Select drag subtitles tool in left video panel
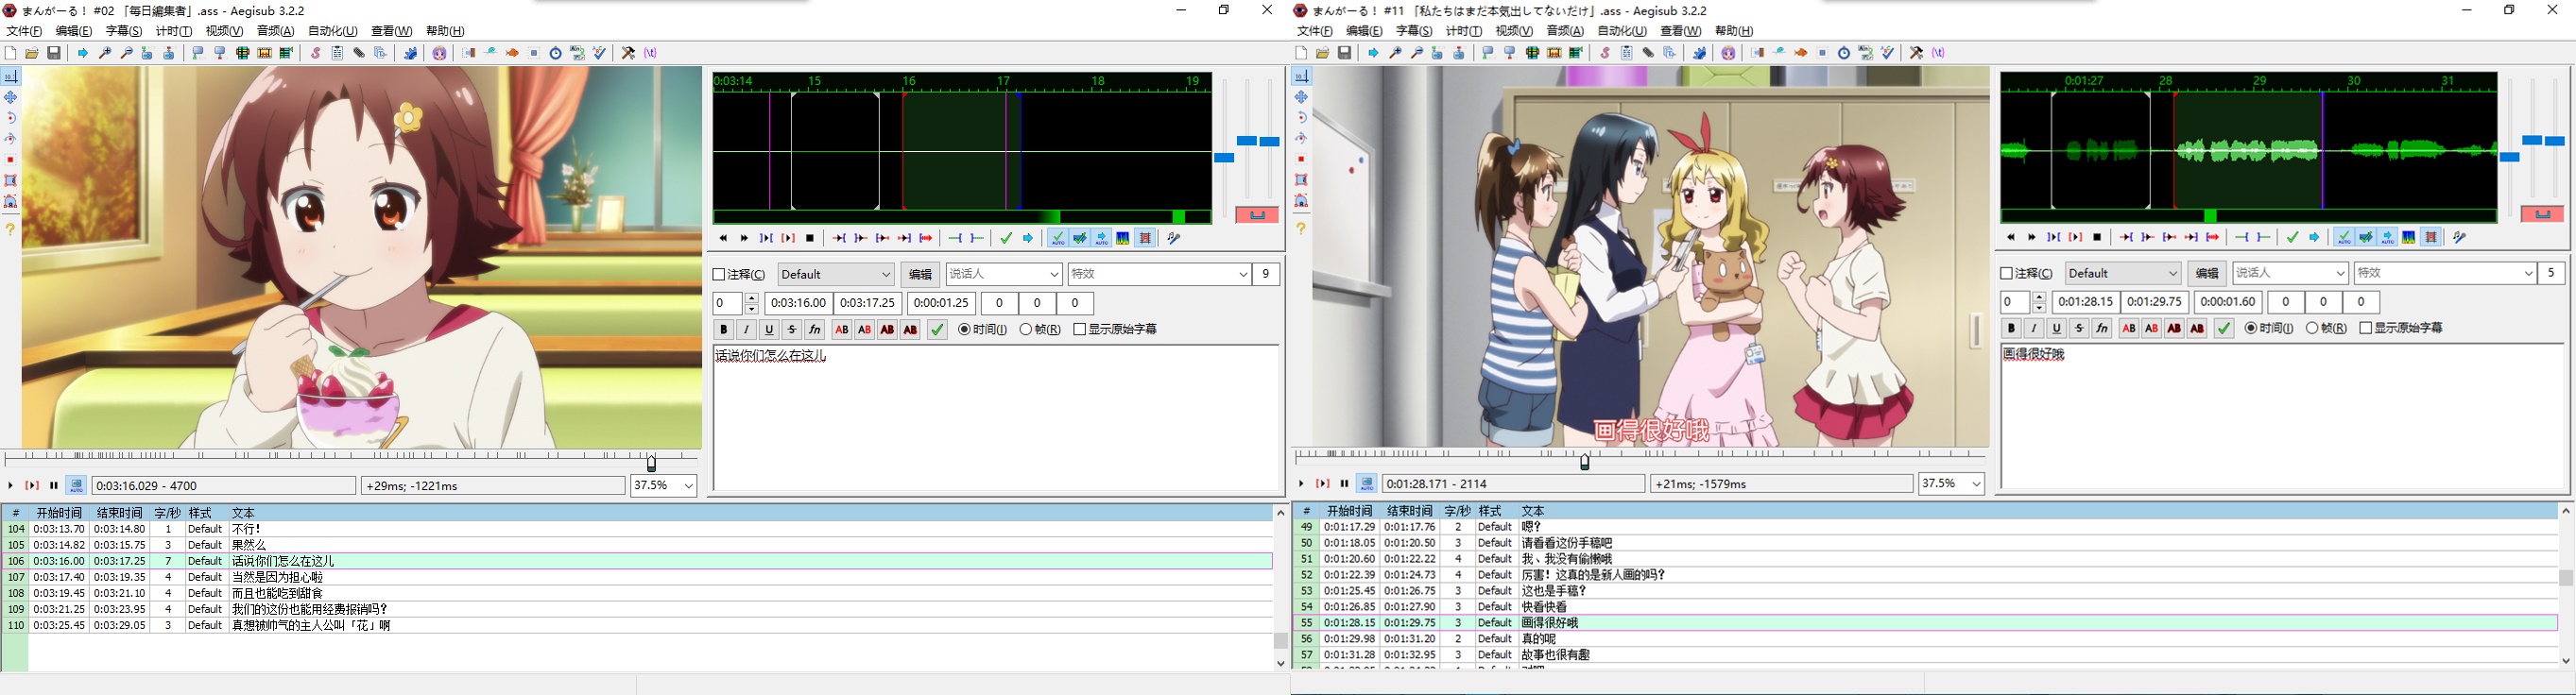Viewport: 2576px width, 695px height. (11, 97)
